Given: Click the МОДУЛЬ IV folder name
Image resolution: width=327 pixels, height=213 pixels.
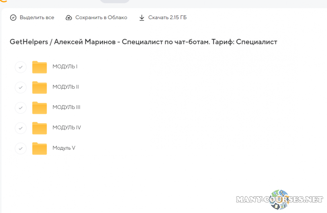Looking at the screenshot, I should coord(67,128).
